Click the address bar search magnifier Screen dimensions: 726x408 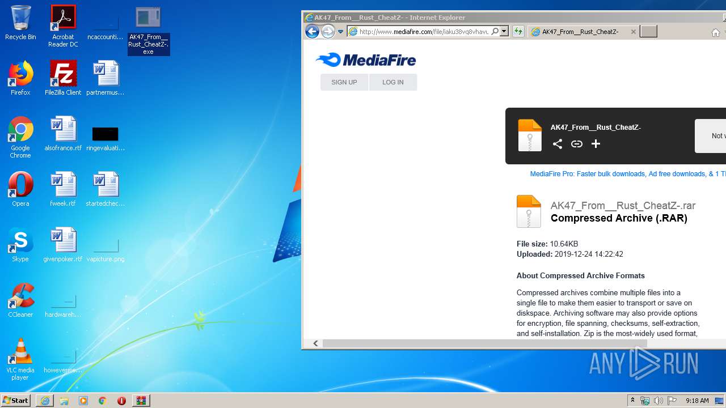coord(495,32)
